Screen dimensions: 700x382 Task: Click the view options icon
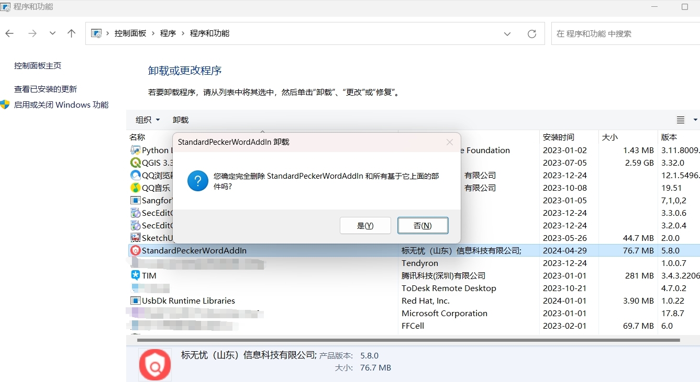coord(681,120)
